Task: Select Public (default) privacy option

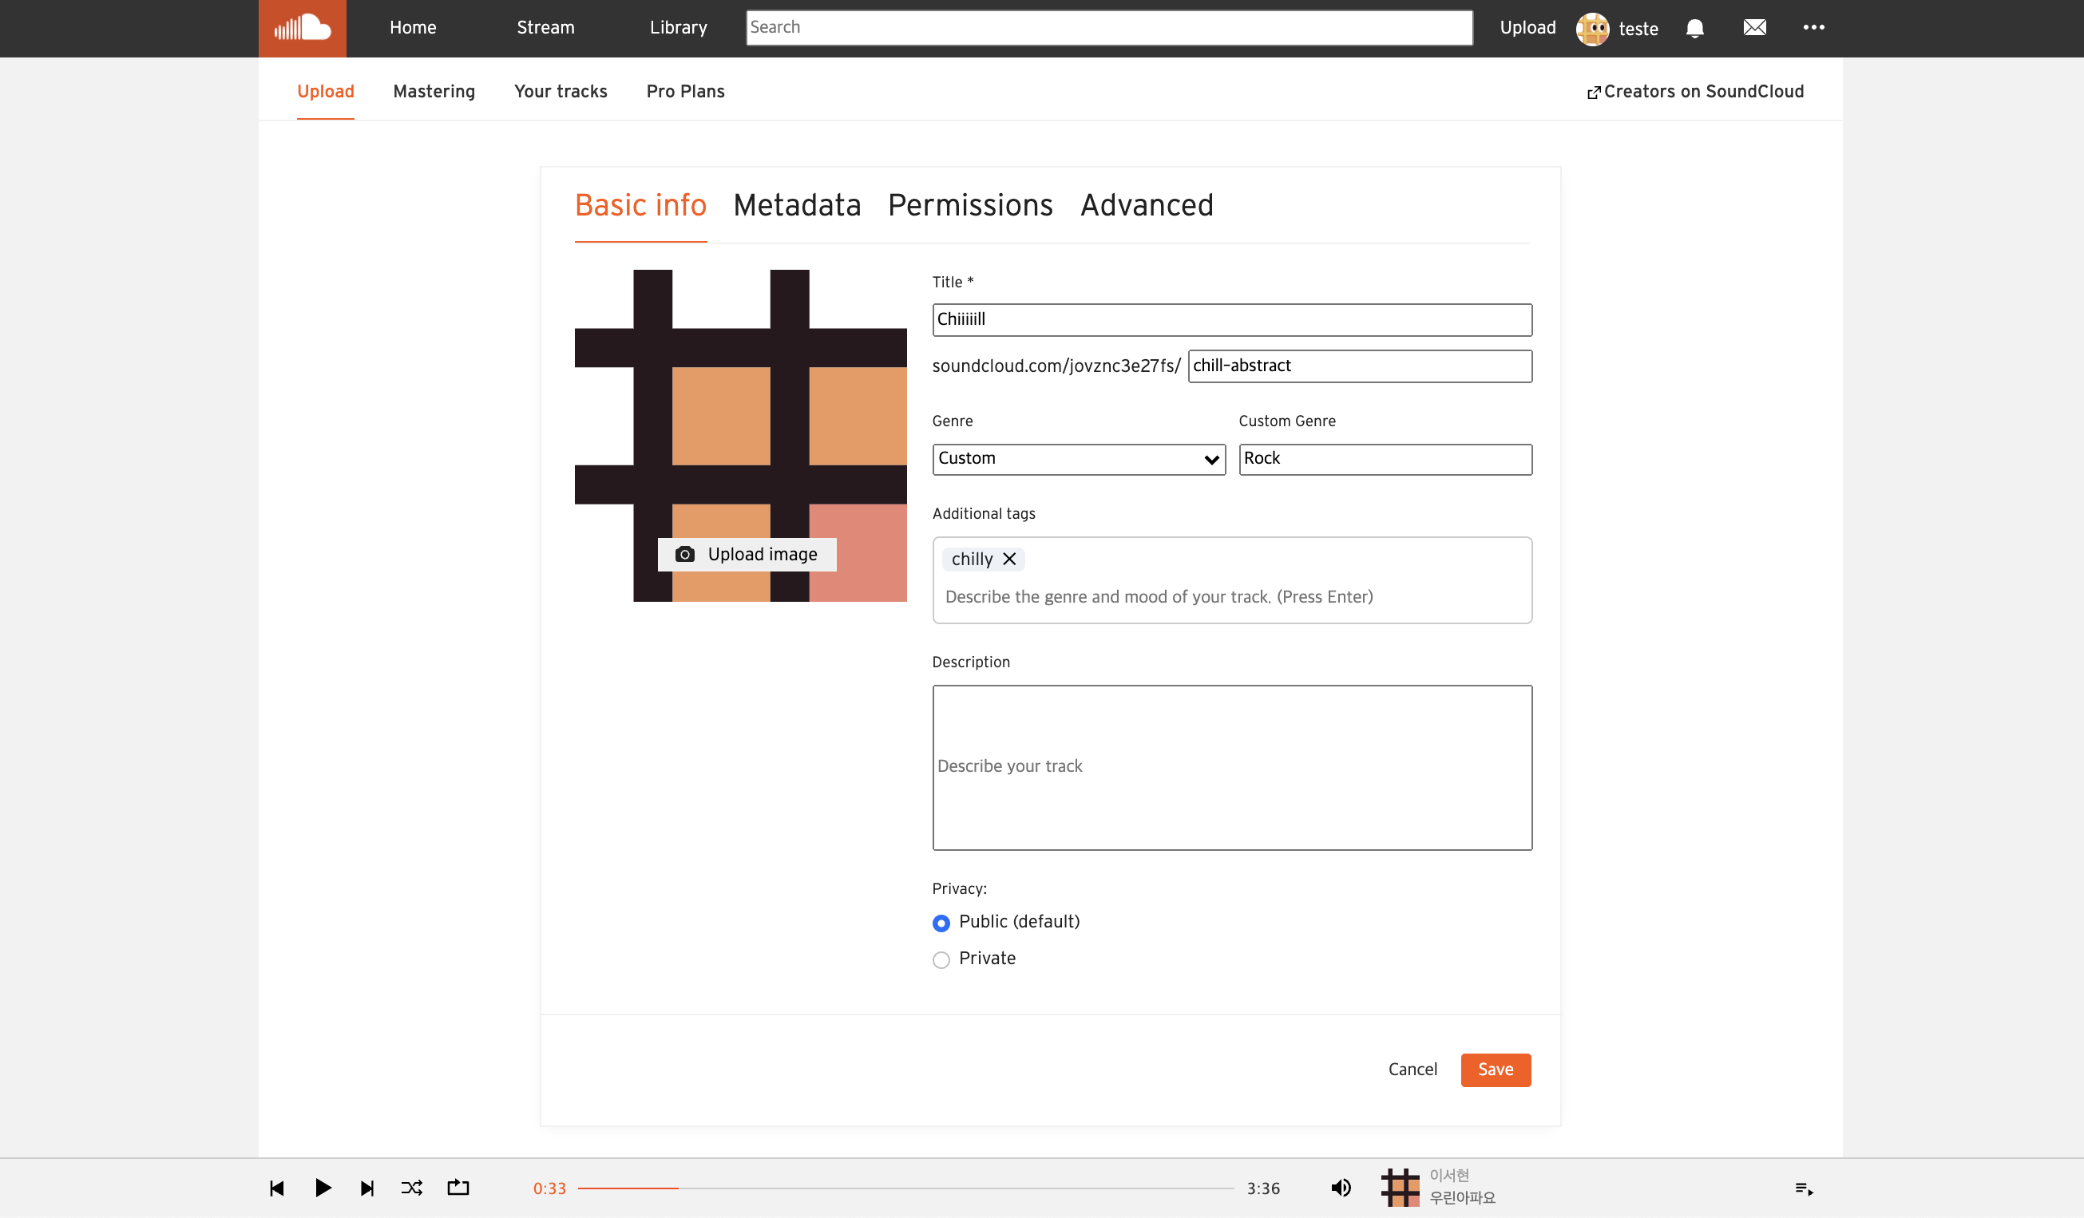Action: coord(941,923)
